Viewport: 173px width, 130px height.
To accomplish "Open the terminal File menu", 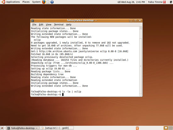I will pos(34,25).
